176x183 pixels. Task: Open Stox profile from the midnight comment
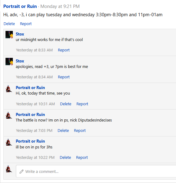tap(20, 34)
